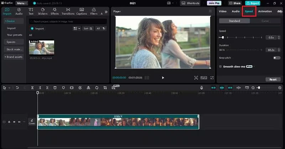Delete the selected clip
This screenshot has width=285, height=149.
[55, 88]
